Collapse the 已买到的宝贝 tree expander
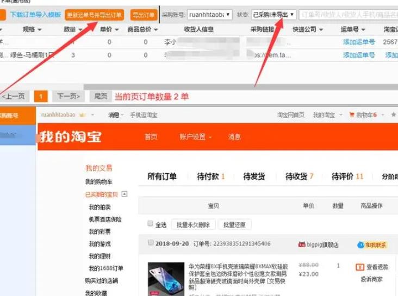398x296 pixels. click(x=124, y=194)
